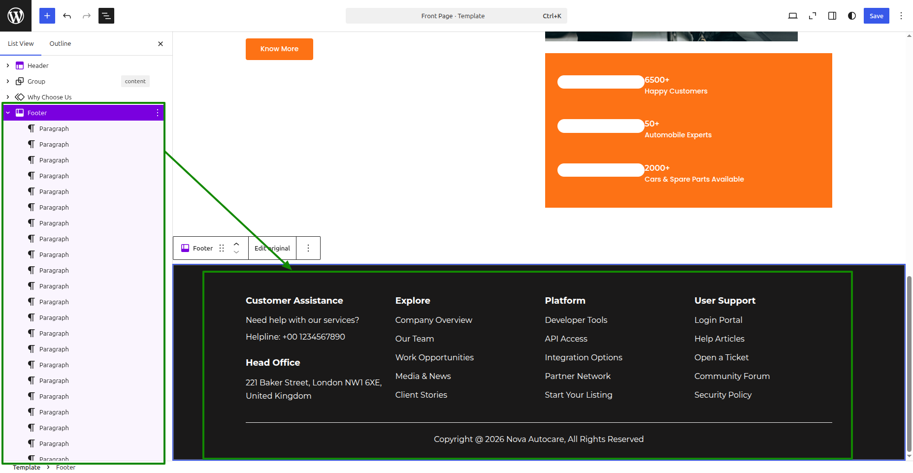Click the editor canvas vertical scrollbar

coord(909,364)
